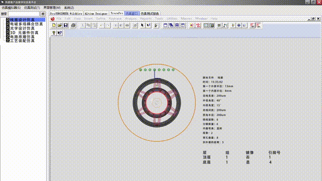Click the red grid ray trace icon
322x181 pixels.
[198, 25]
